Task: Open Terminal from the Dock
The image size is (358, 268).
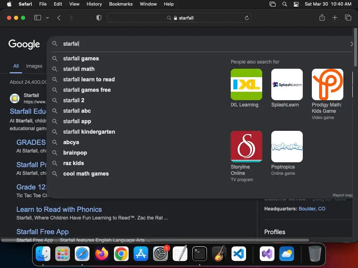Action: (200, 254)
